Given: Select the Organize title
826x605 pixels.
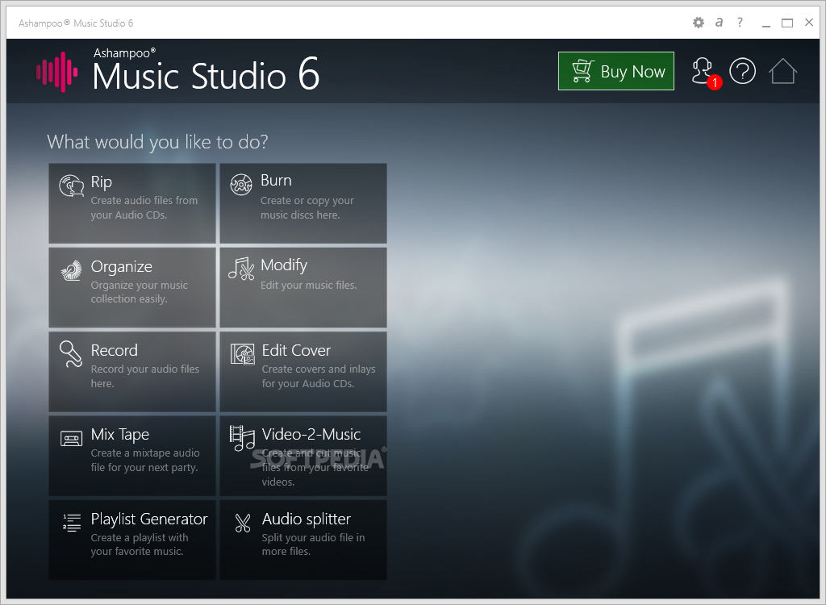Looking at the screenshot, I should click(121, 267).
